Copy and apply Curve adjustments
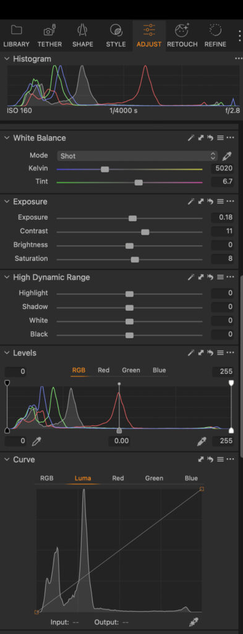243x634 pixels. 201,459
